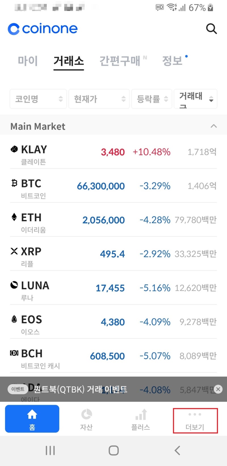Tap the BCH coin icon

pos(14,353)
